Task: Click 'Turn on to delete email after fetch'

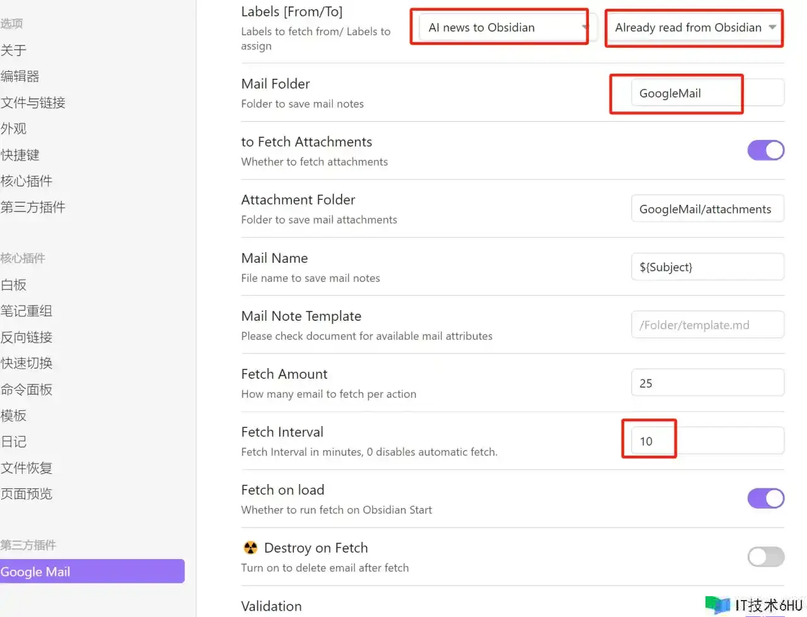Action: [x=325, y=568]
